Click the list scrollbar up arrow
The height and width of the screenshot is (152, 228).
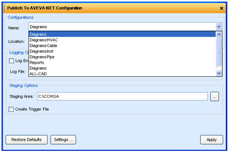tap(219, 35)
